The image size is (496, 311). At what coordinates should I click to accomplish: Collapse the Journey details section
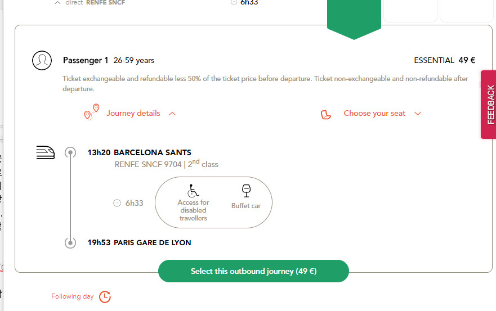172,114
